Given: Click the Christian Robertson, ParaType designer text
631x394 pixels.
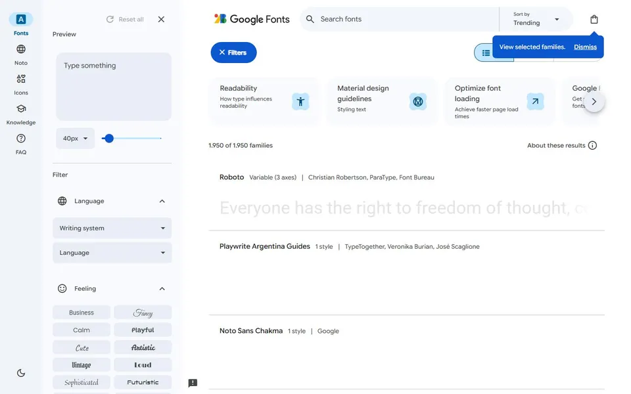Looking at the screenshot, I should [371, 177].
